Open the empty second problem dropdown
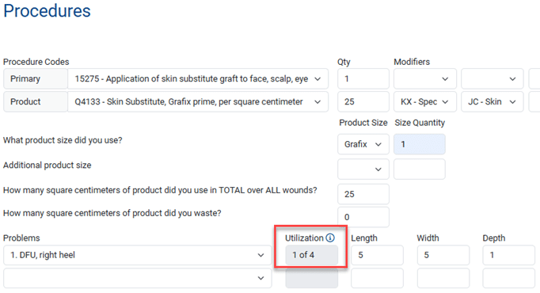 click(138, 278)
